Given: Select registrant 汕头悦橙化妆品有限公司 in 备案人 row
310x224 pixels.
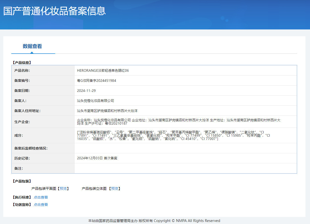Looking at the screenshot, I should coord(95,101).
